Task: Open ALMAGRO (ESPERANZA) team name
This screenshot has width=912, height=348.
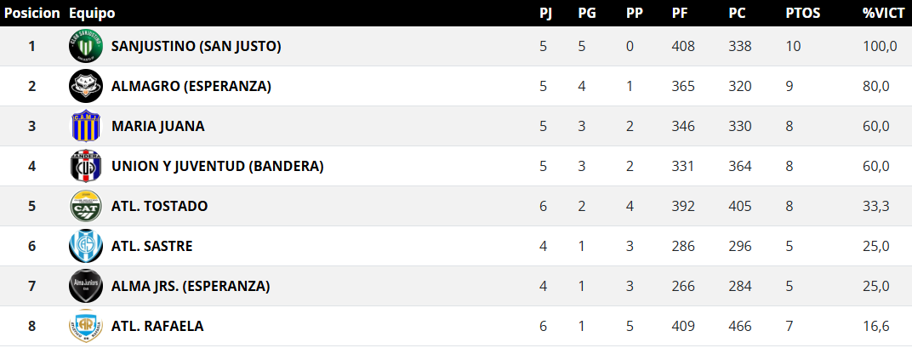Action: click(x=191, y=86)
